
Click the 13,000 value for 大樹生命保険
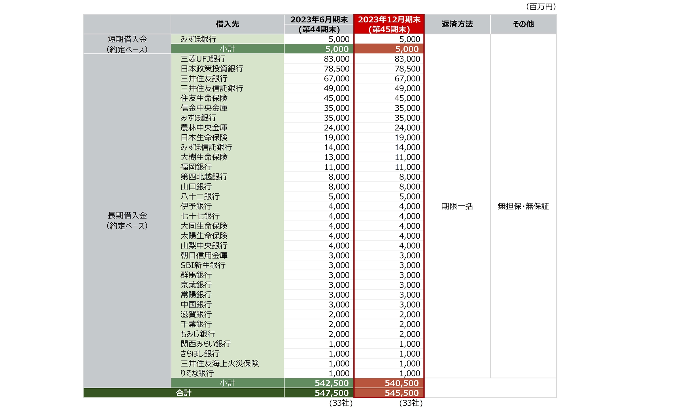337,157
